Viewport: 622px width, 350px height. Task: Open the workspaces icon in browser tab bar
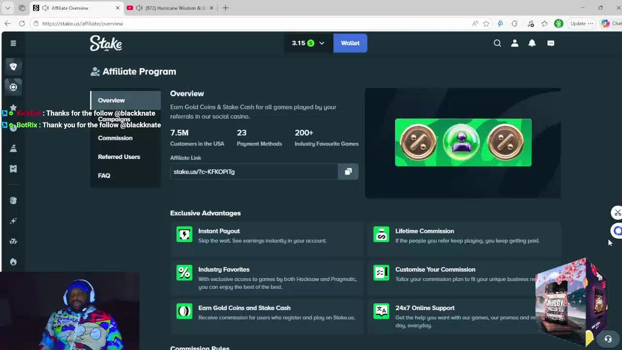pos(22,8)
